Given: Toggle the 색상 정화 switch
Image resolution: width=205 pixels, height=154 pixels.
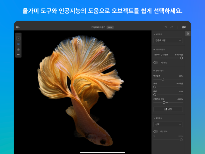Looking at the screenshot, I should [156, 131].
